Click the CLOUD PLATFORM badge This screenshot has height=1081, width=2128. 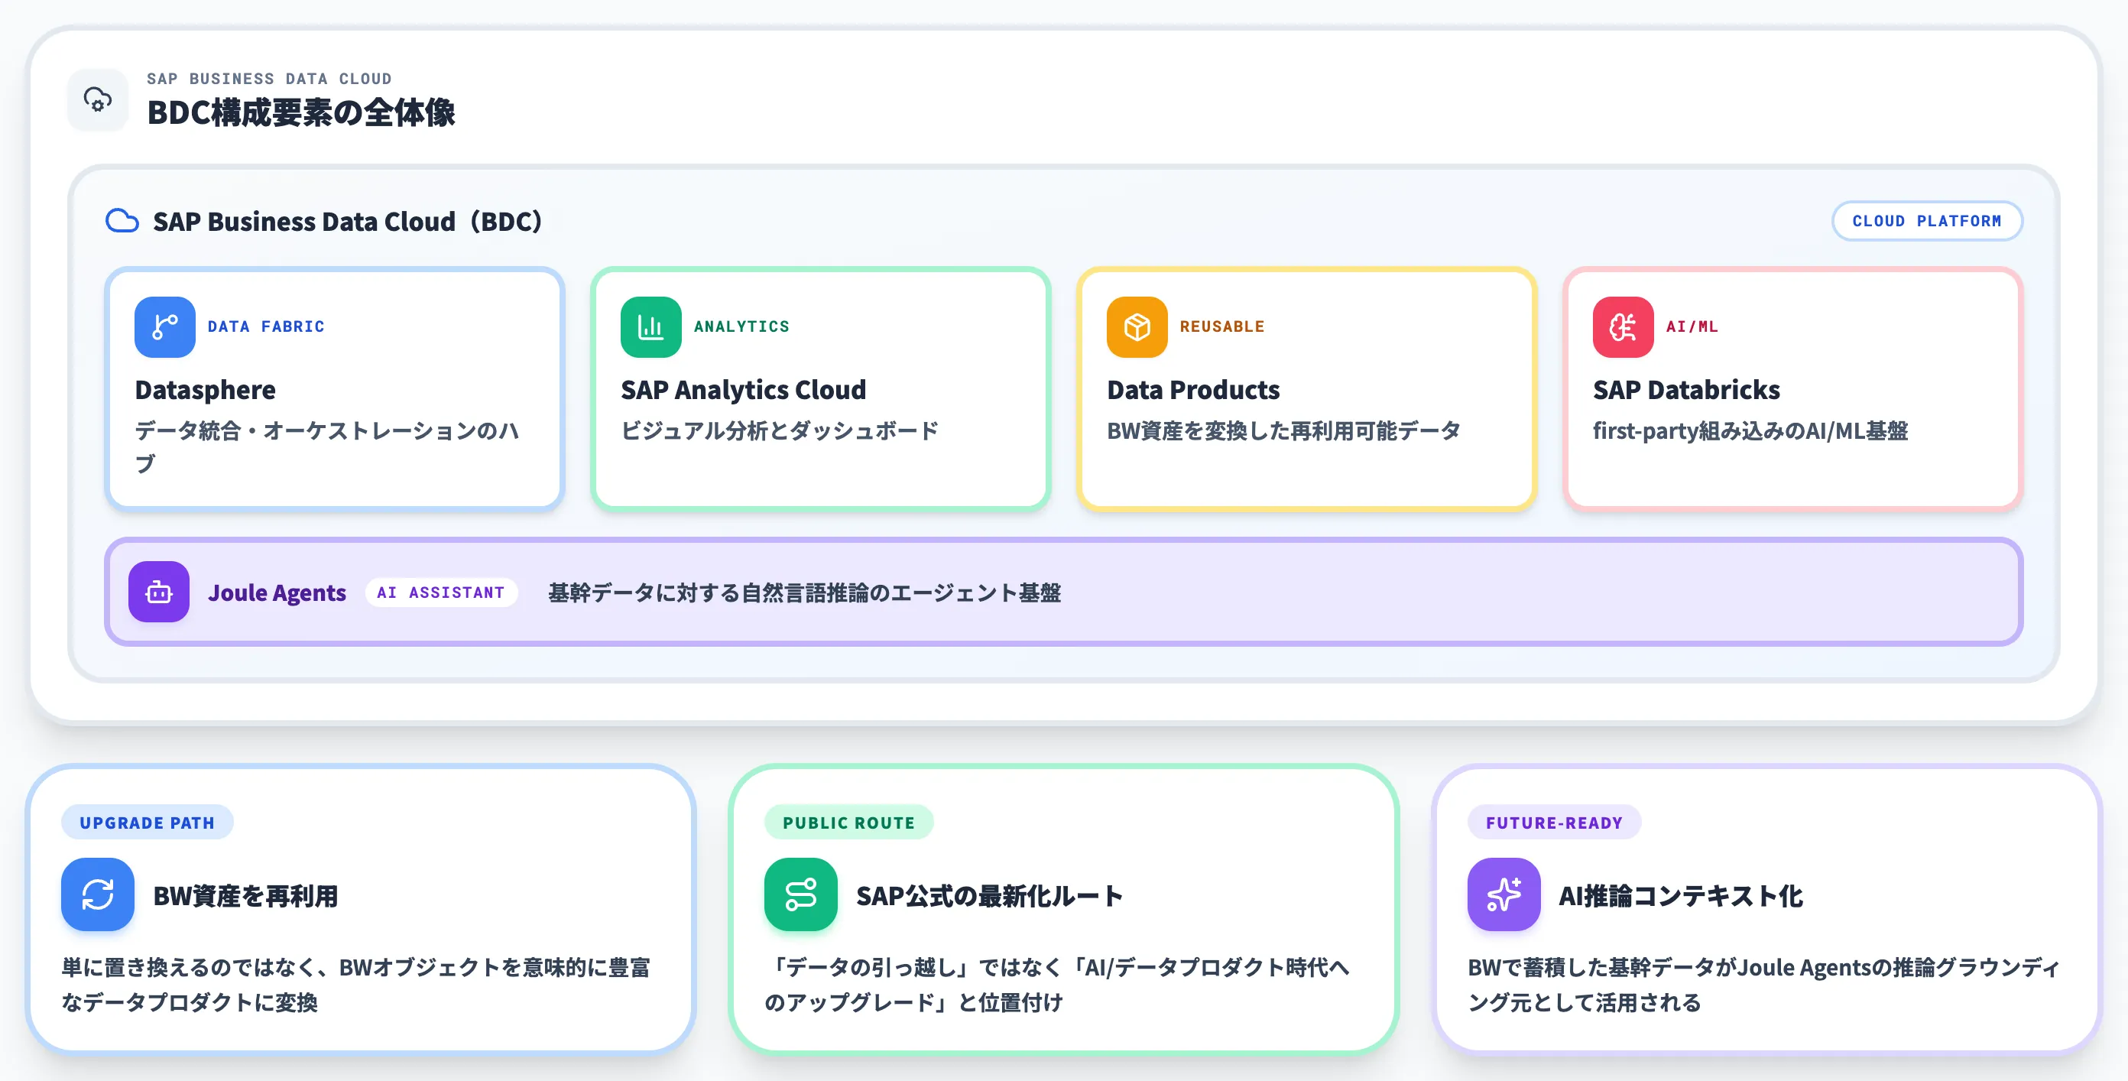[x=1926, y=221]
